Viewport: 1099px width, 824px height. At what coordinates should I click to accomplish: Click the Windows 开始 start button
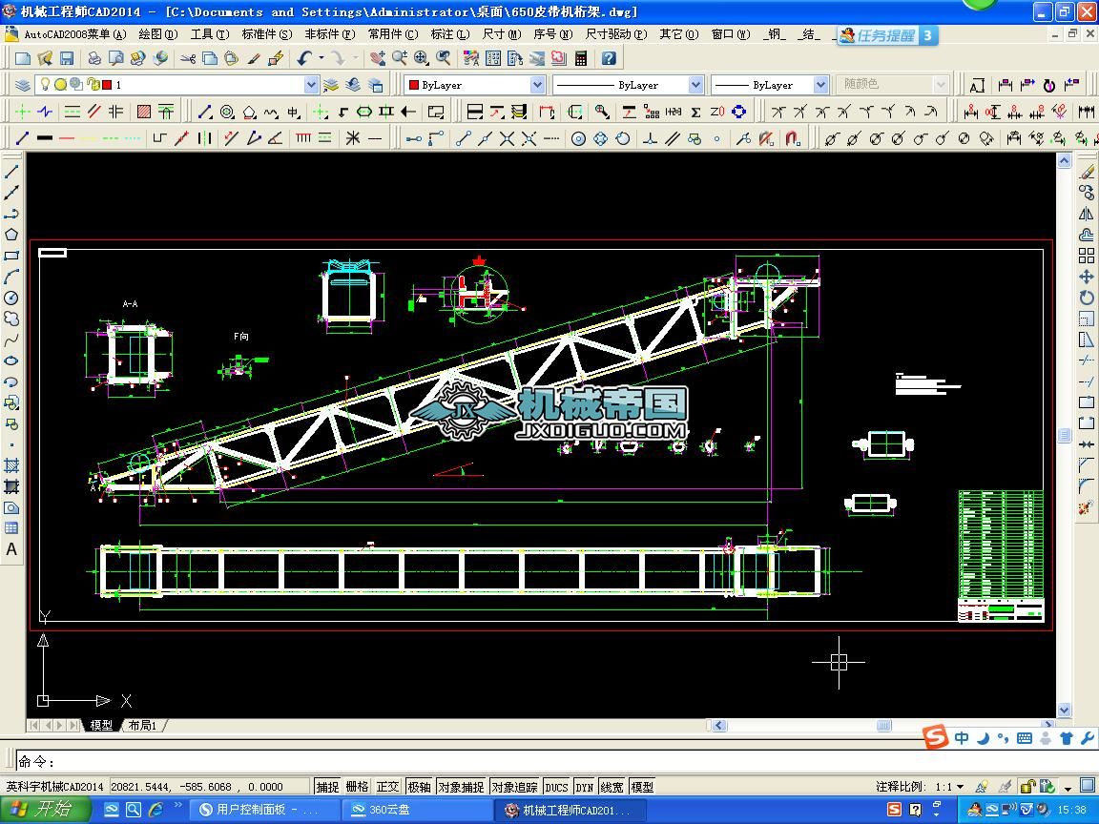44,810
